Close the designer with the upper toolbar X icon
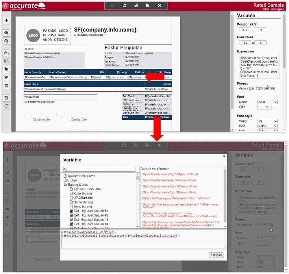Screen dimensions: 289x274 159,6
